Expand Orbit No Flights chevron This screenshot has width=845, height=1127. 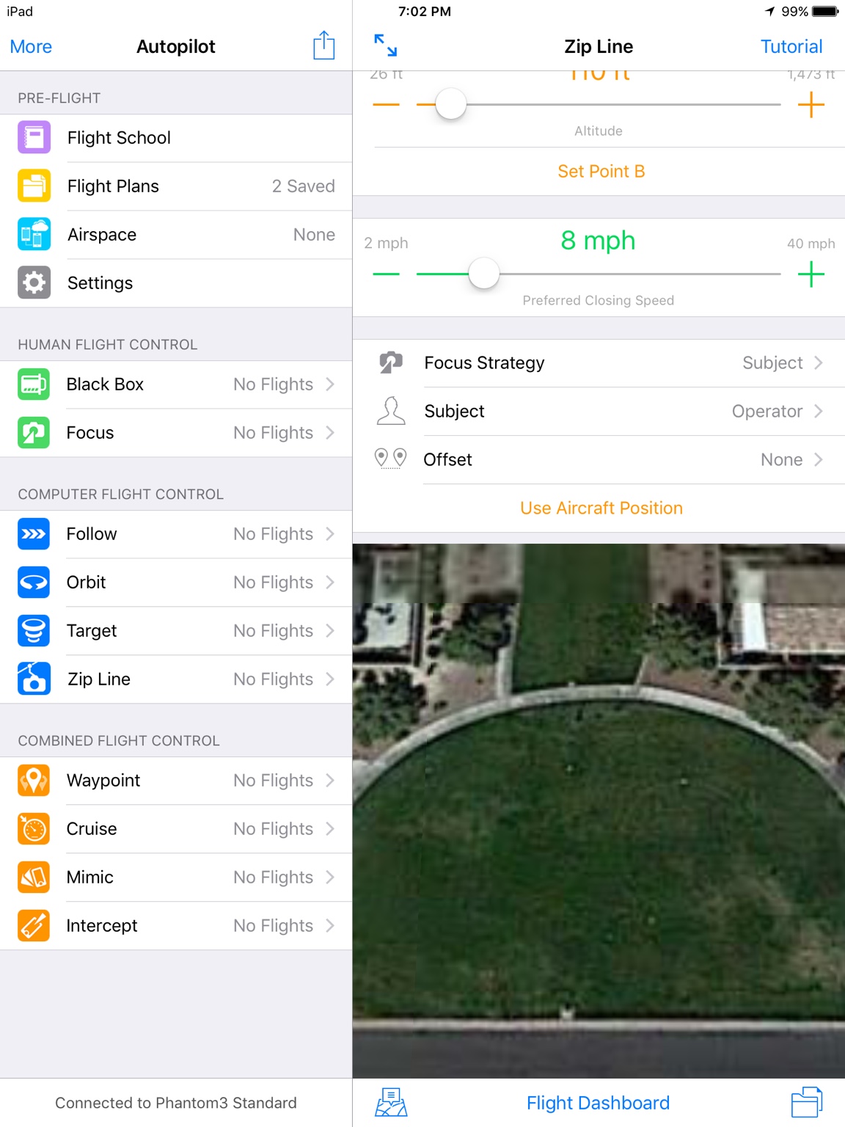click(330, 582)
